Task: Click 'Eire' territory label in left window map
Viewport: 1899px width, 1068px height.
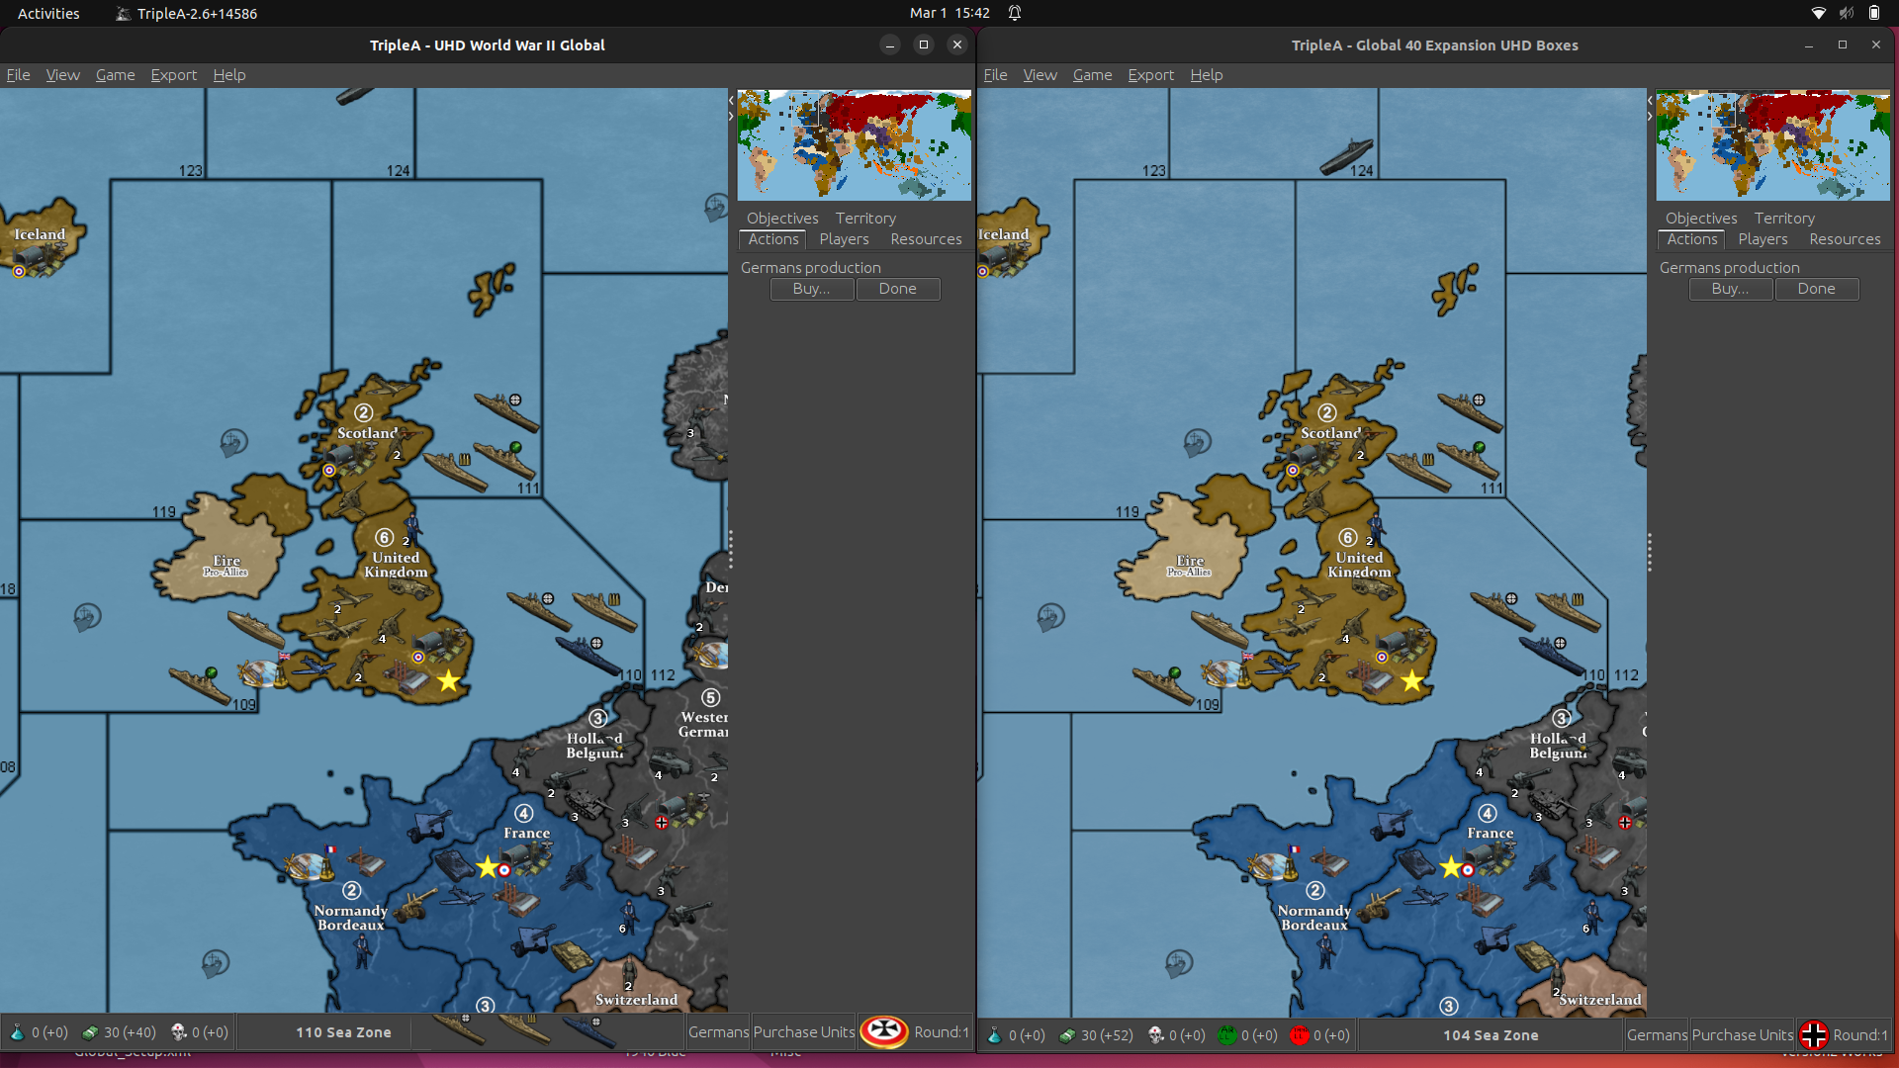Action: [x=226, y=561]
